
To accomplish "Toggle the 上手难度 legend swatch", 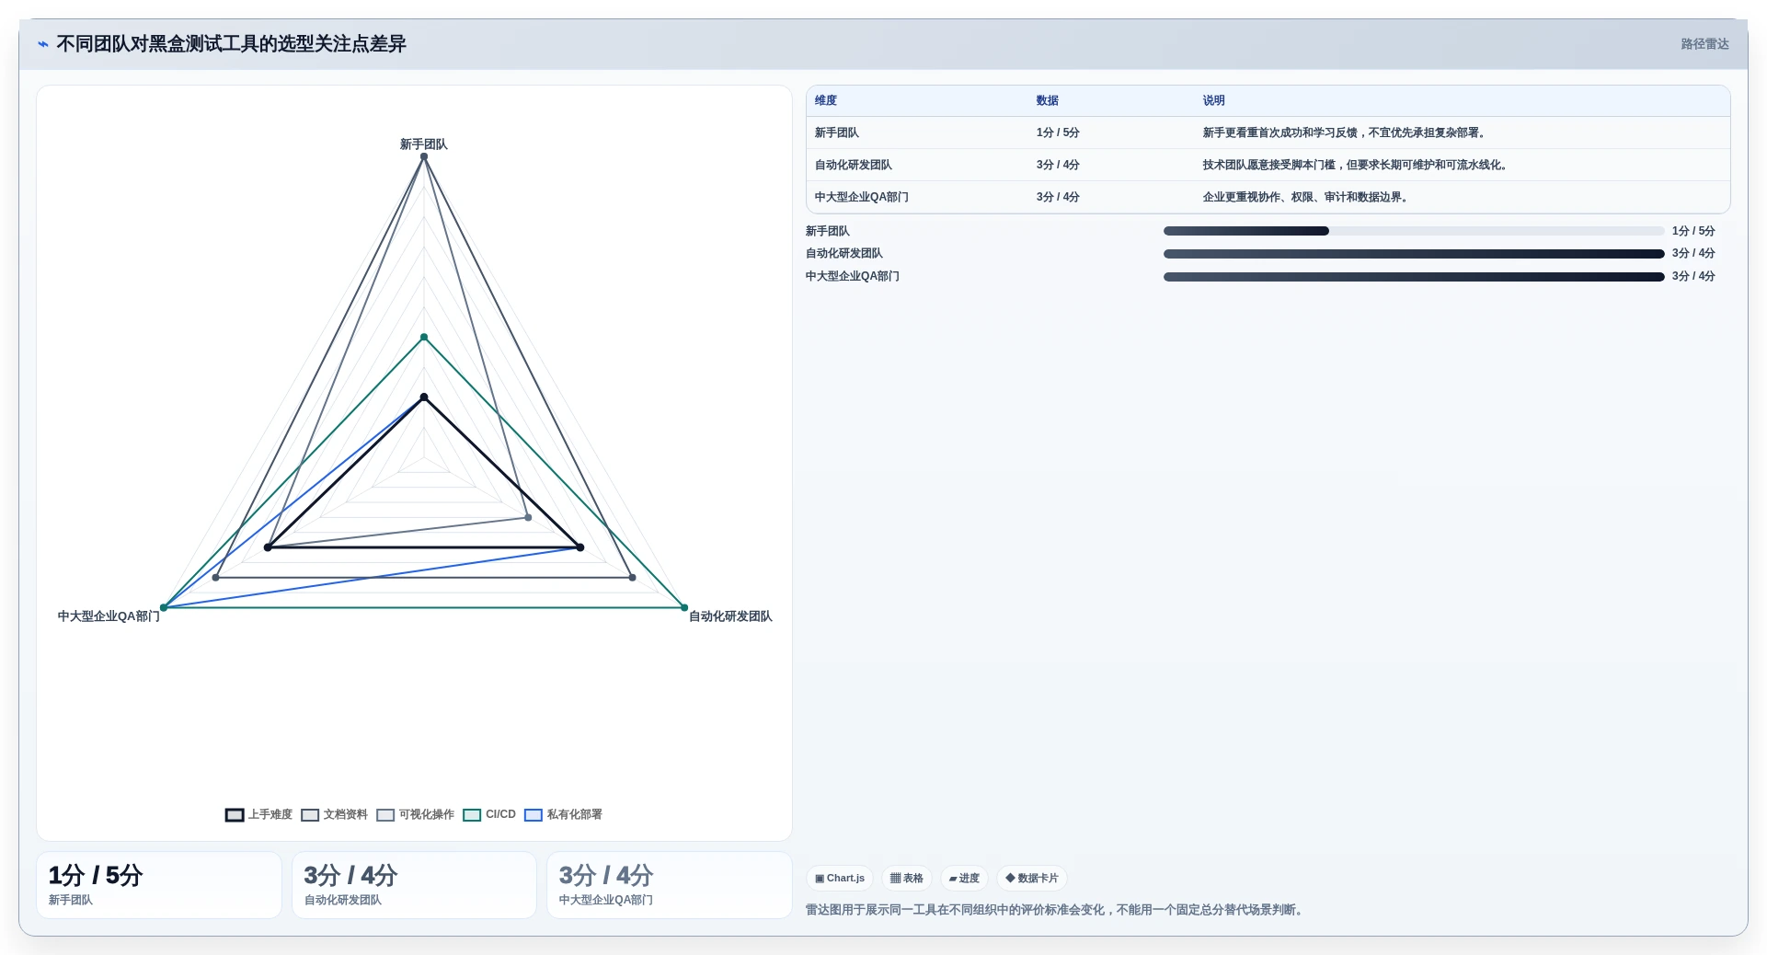I will (235, 815).
